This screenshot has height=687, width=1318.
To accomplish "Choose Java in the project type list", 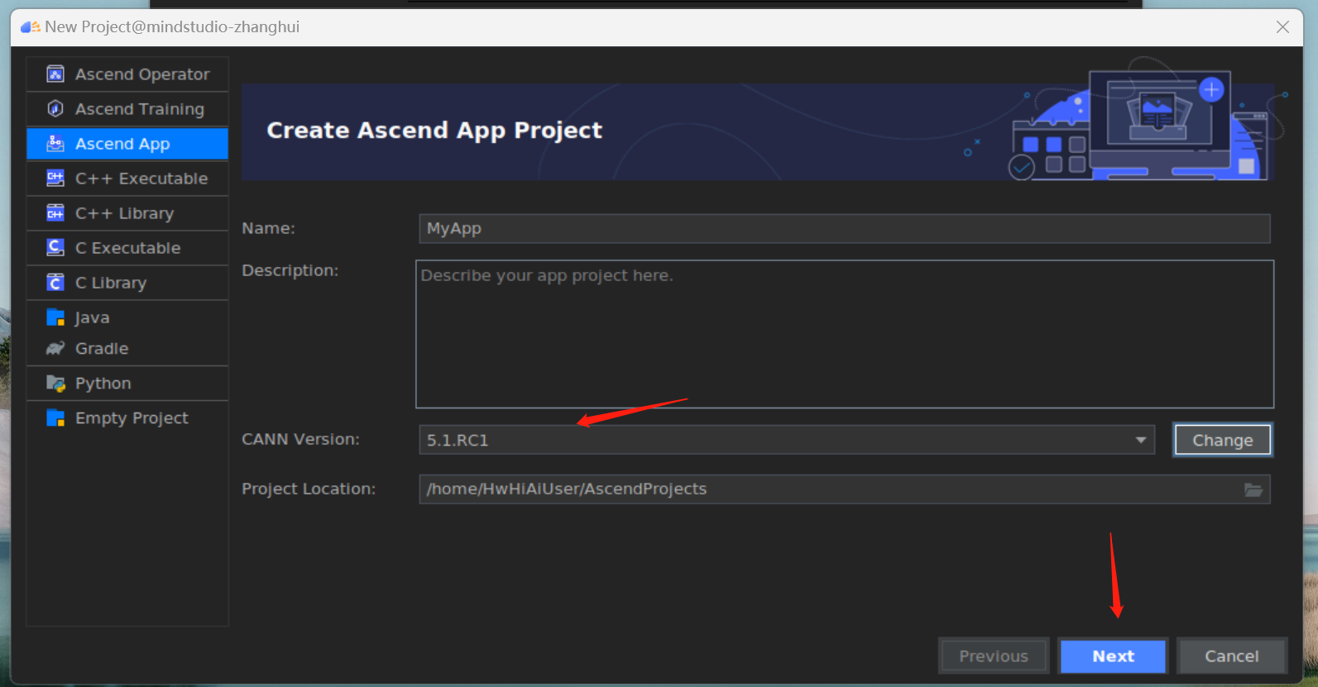I will click(x=92, y=317).
